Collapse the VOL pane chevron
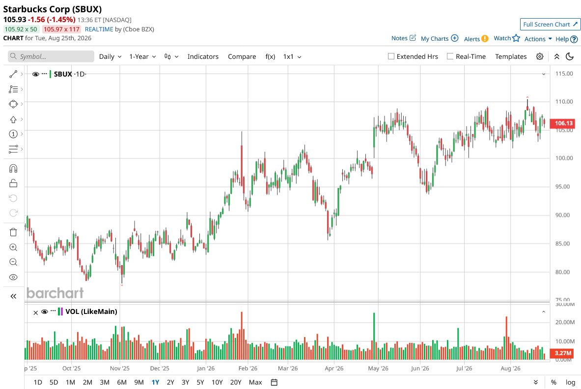Viewport: 581px width, 389px height. 544,311
